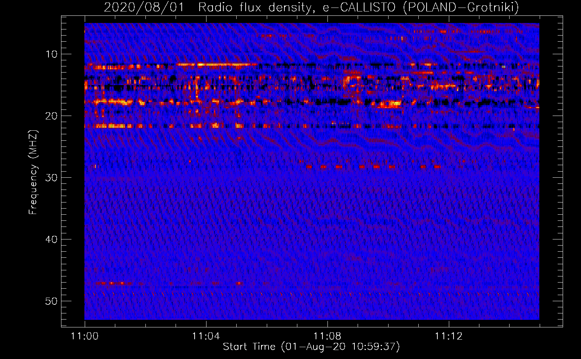Click the "40" frequency tick label

52,239
